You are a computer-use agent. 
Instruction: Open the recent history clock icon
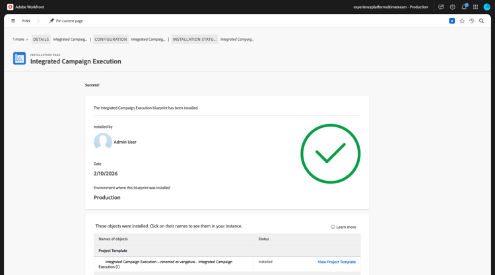pos(472,21)
